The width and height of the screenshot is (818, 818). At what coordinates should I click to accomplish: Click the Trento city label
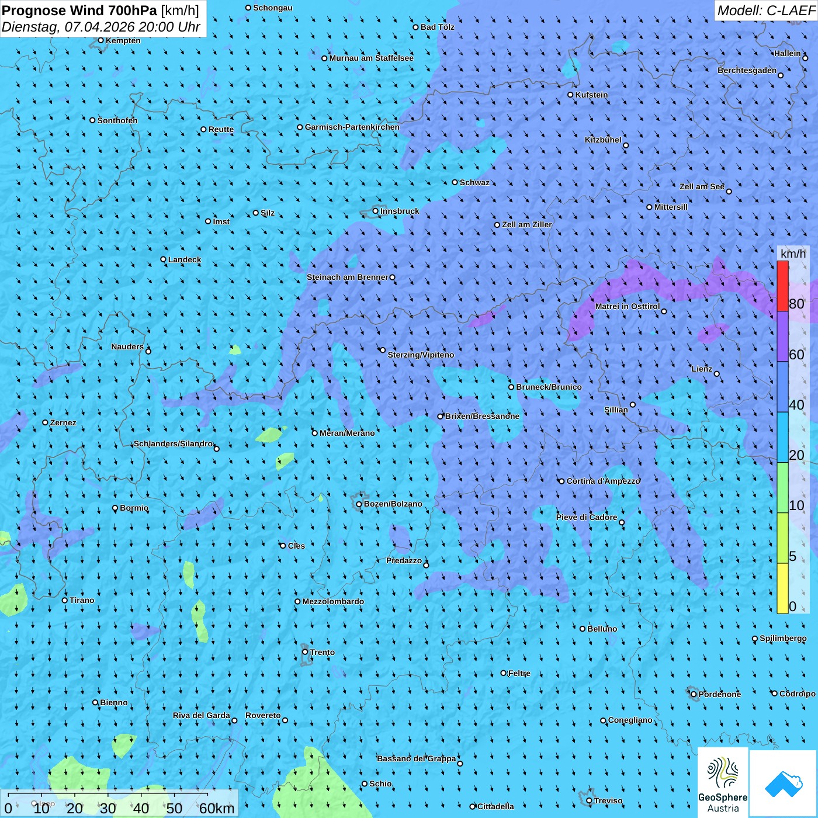[x=323, y=652]
